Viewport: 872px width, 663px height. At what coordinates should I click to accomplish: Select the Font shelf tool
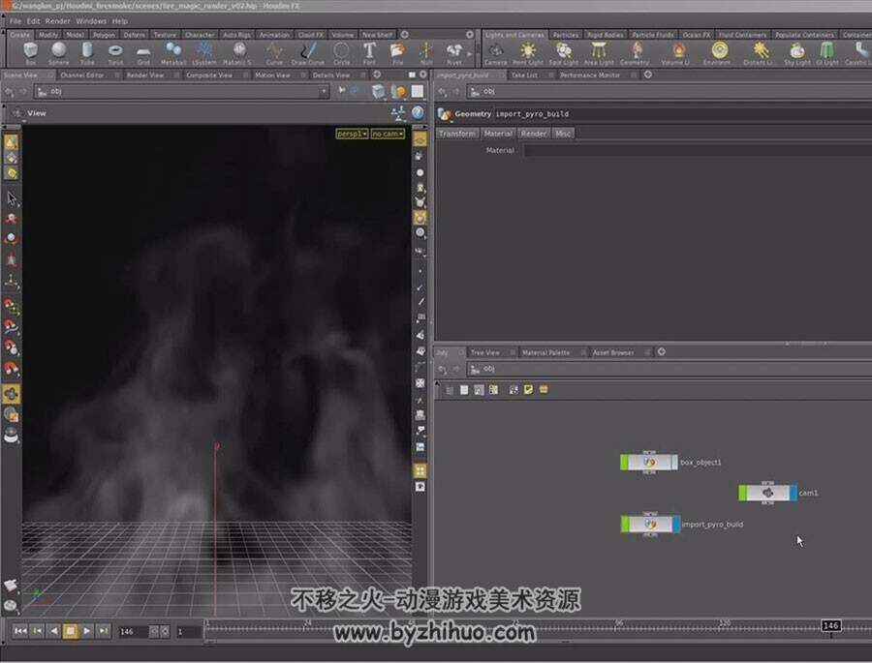[x=369, y=53]
